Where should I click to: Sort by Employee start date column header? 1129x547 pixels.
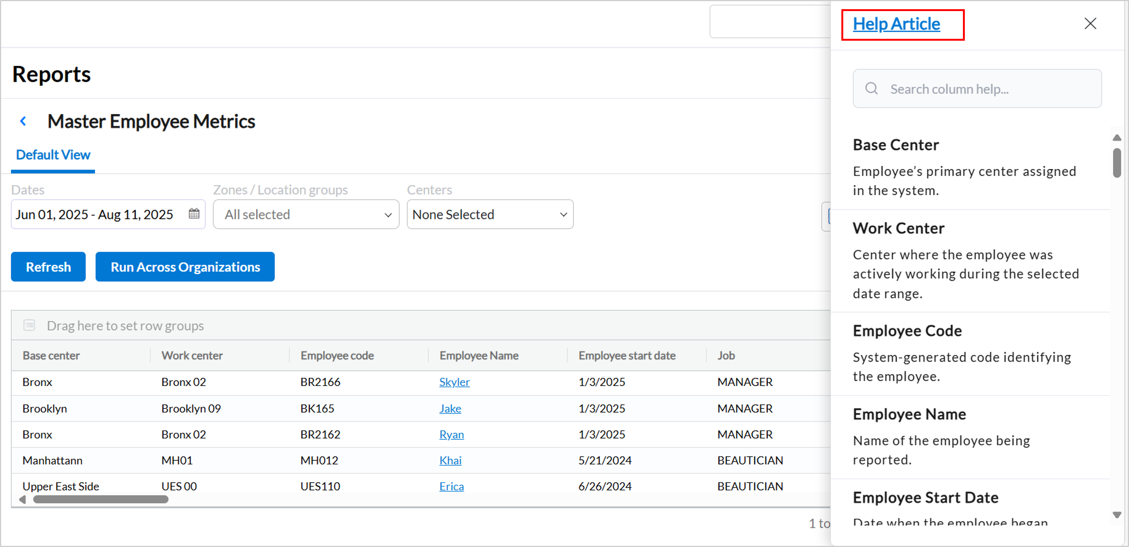click(627, 356)
